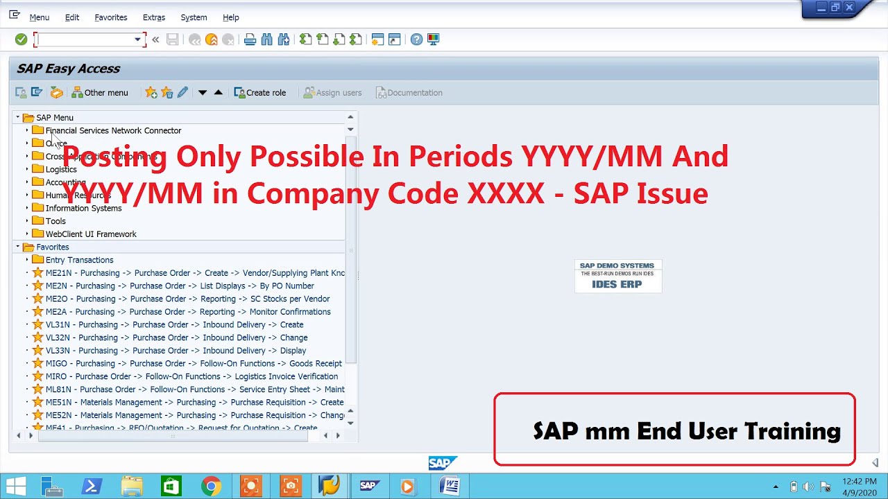The height and width of the screenshot is (499, 888).
Task: Click into the transaction code input field
Action: tap(85, 40)
